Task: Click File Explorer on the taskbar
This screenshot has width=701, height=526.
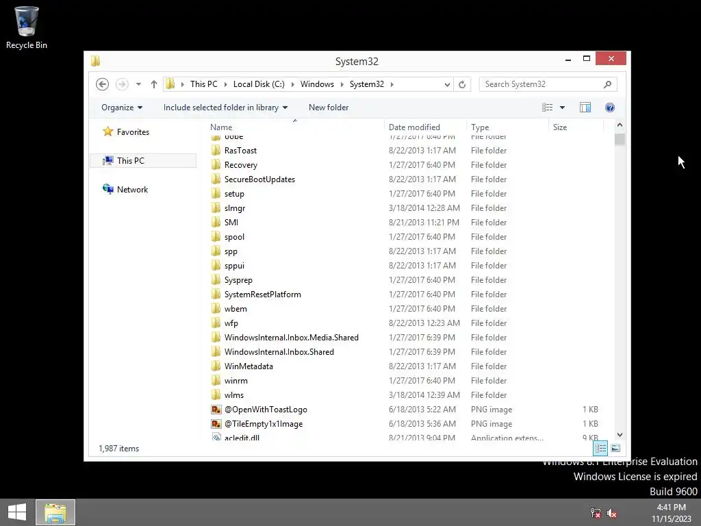Action: pyautogui.click(x=55, y=512)
